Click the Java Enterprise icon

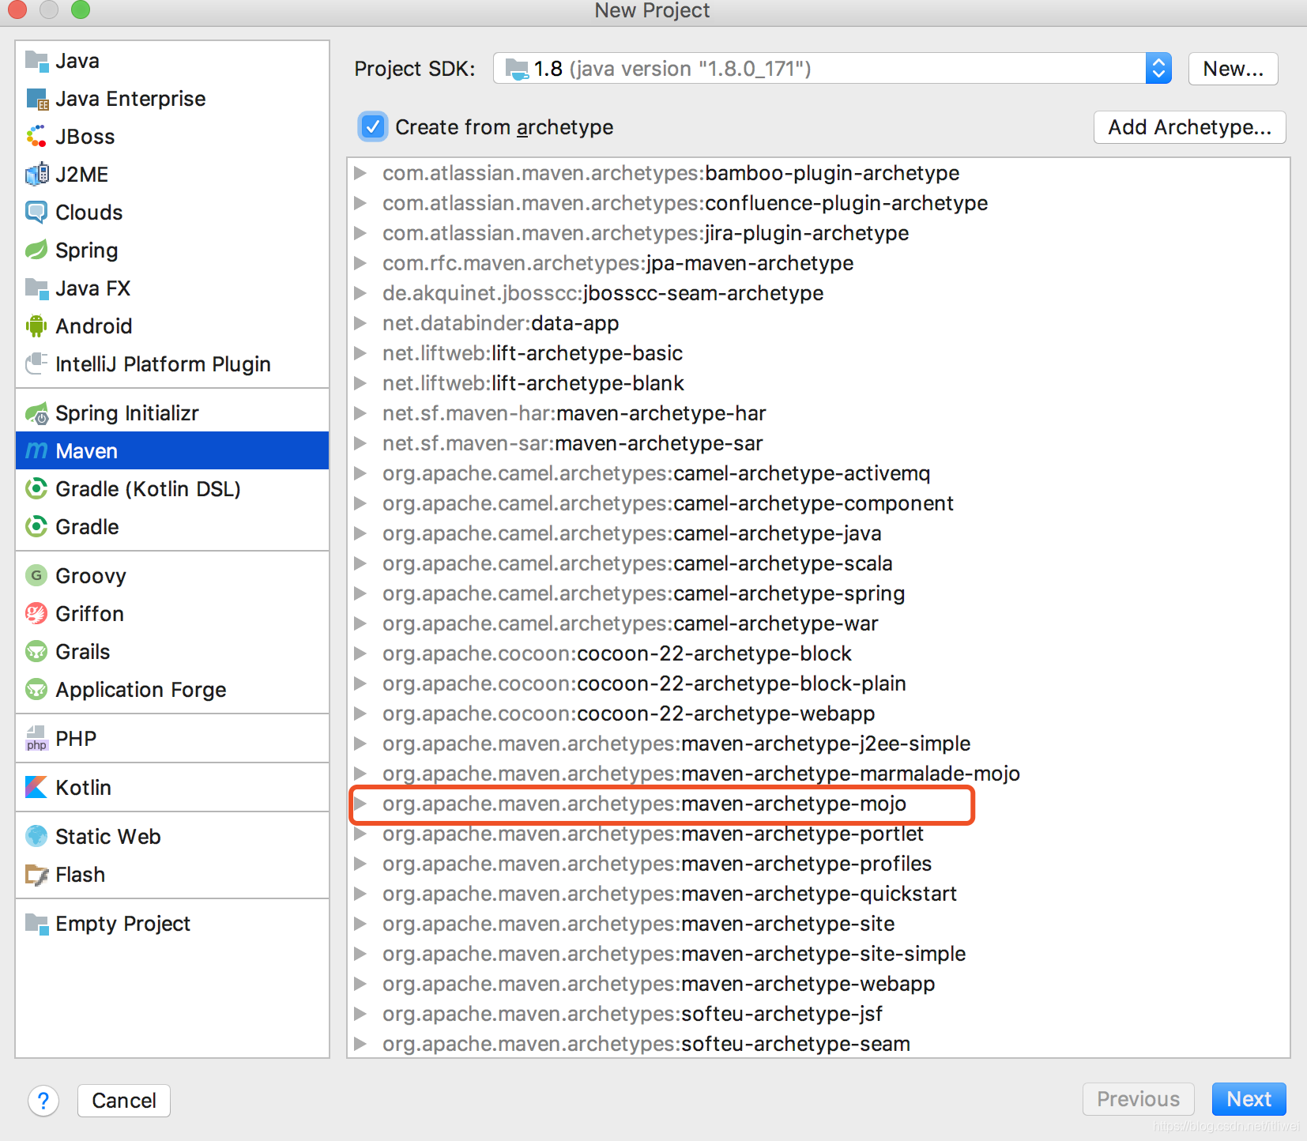pyautogui.click(x=36, y=99)
